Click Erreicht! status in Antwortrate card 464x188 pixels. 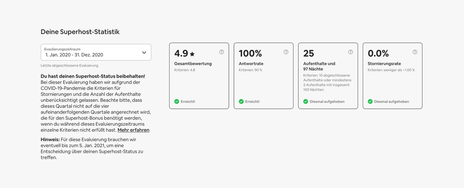pos(252,102)
